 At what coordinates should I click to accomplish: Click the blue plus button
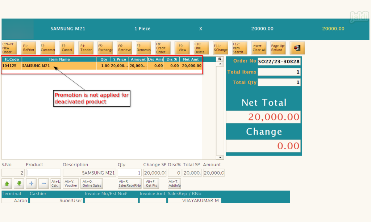[31, 184]
